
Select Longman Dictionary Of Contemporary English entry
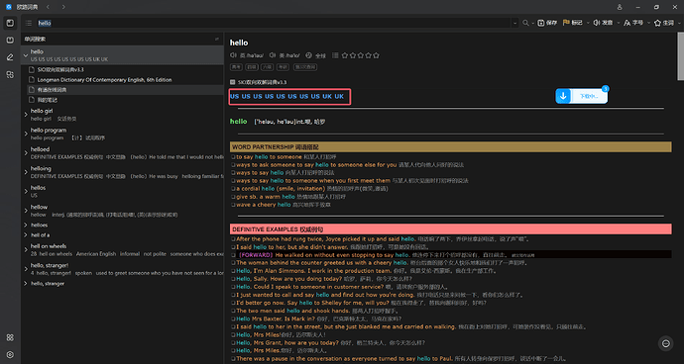(104, 80)
